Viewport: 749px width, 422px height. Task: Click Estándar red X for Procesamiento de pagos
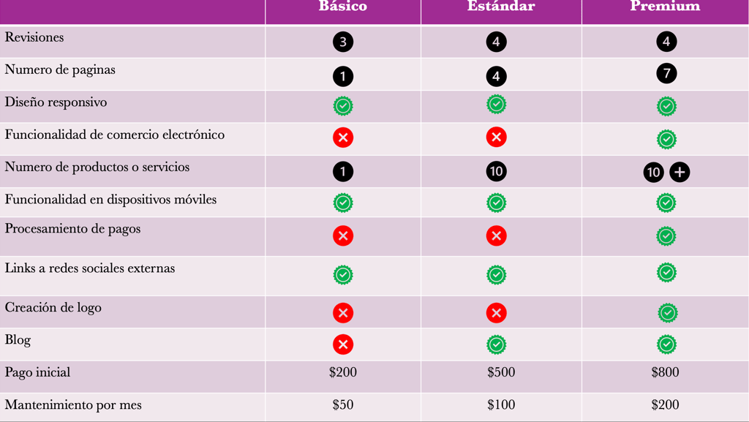click(x=497, y=236)
